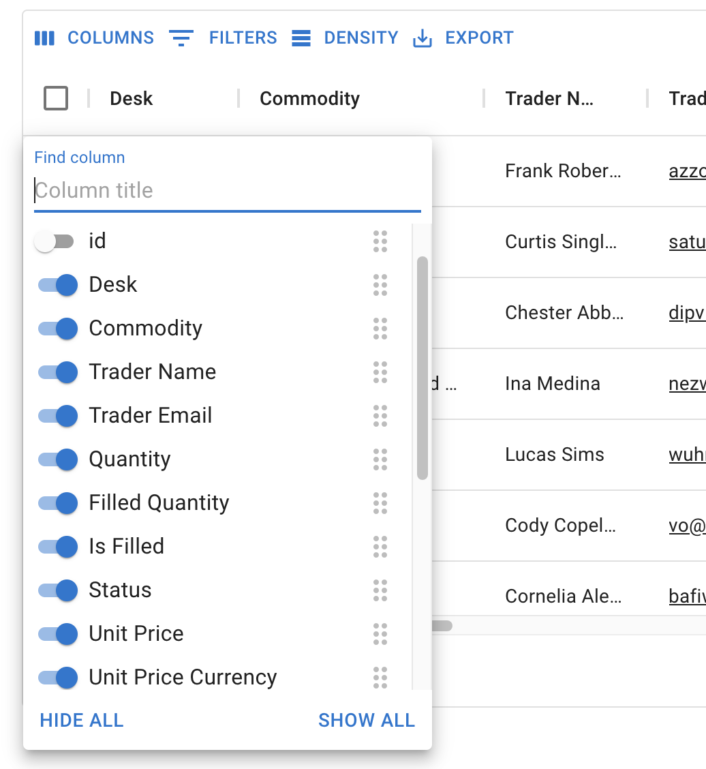Image resolution: width=706 pixels, height=769 pixels.
Task: Click drag handle for Commodity column
Action: click(380, 329)
